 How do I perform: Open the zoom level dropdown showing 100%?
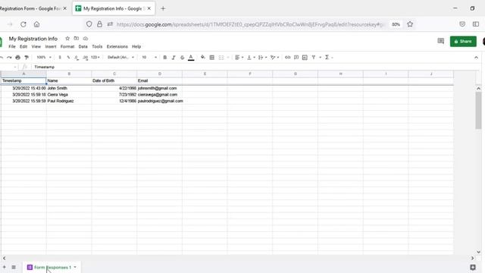[44, 58]
